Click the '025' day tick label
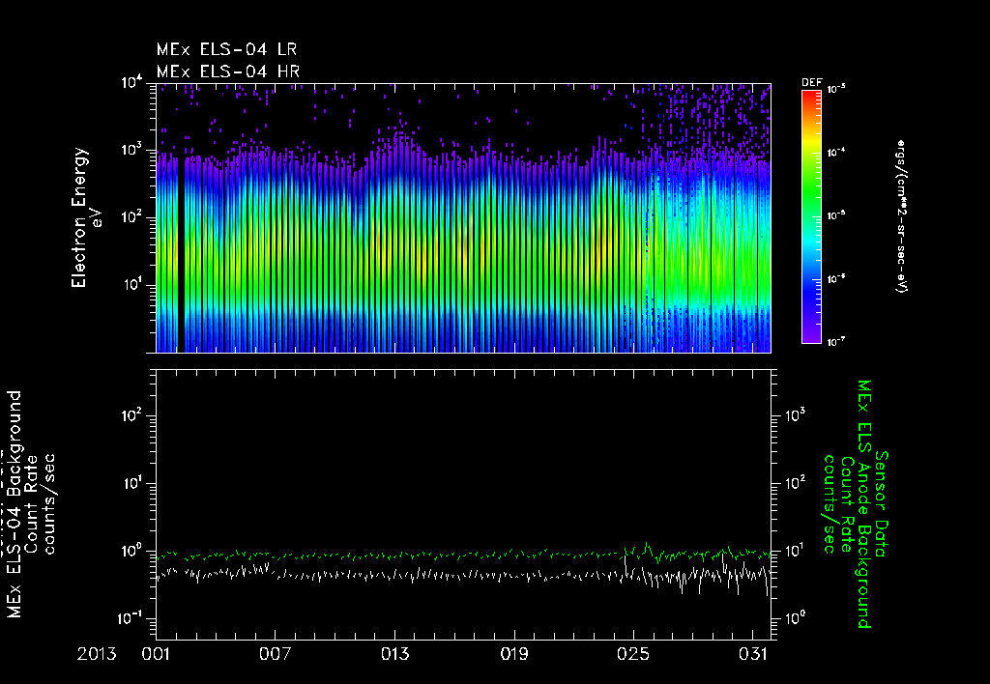Image resolution: width=990 pixels, height=684 pixels. click(633, 654)
